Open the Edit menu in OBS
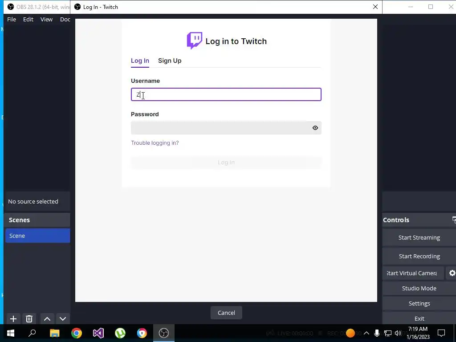This screenshot has width=456, height=342. [28, 19]
